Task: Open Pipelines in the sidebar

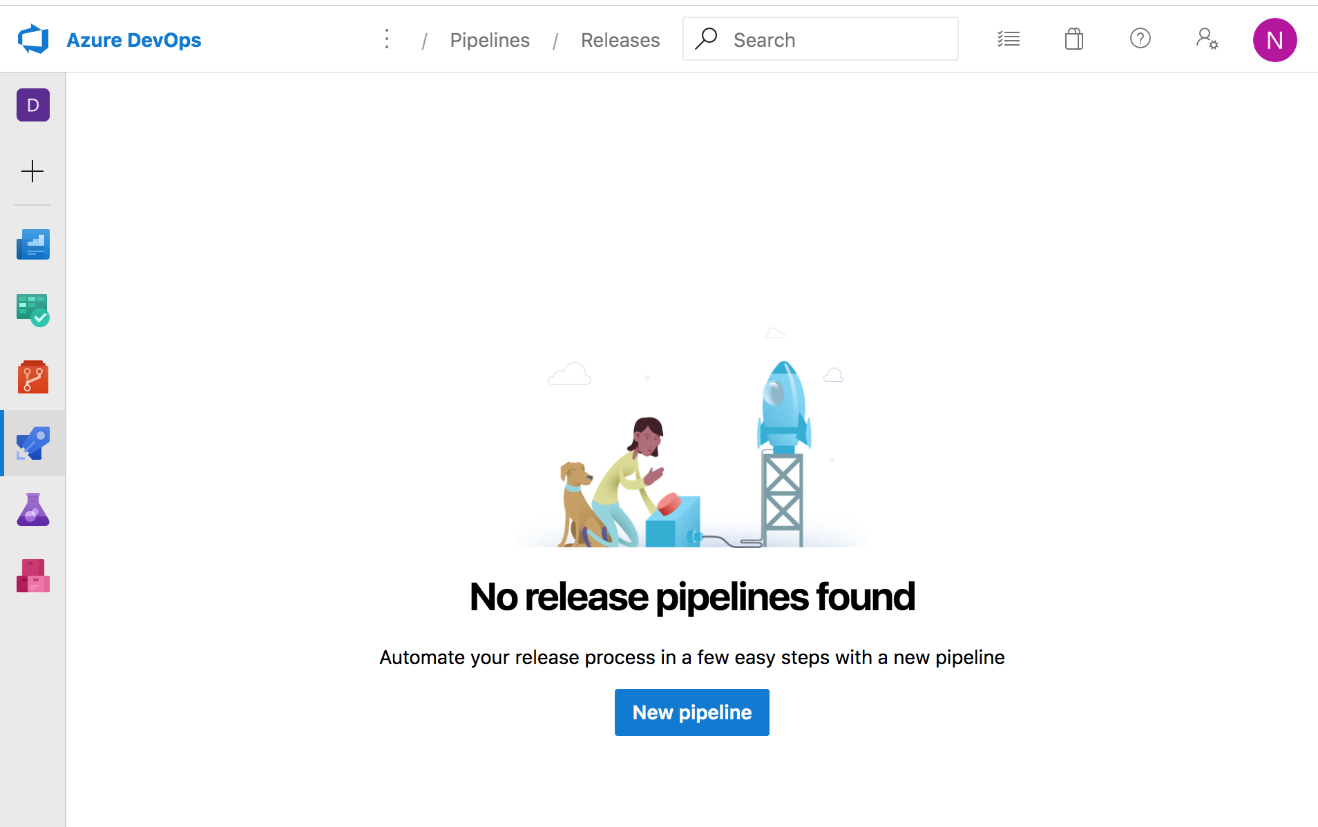Action: 33,443
